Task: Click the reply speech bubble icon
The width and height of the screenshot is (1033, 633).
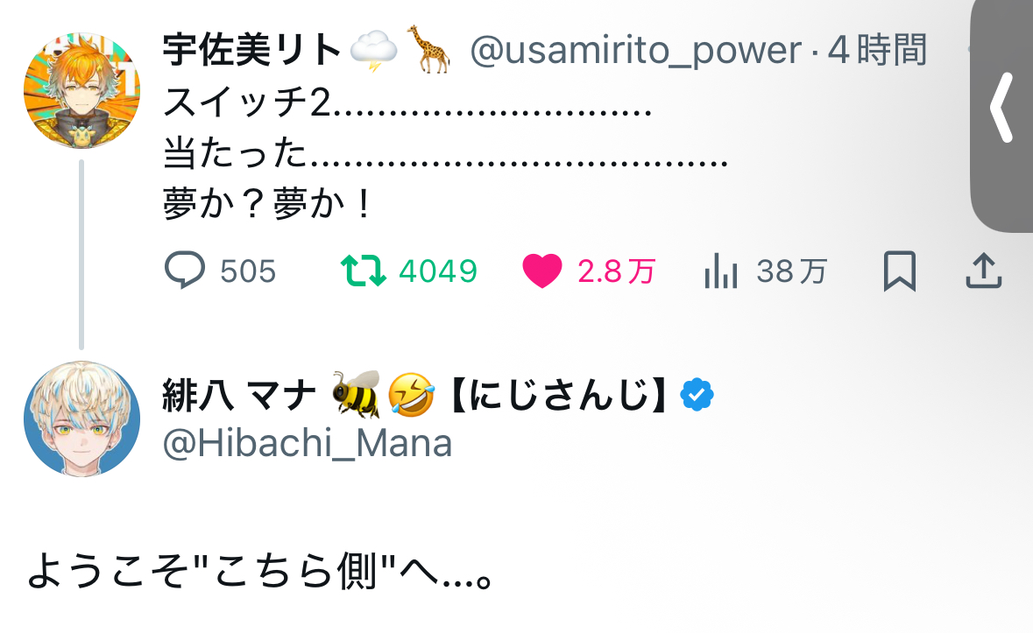Action: click(185, 271)
